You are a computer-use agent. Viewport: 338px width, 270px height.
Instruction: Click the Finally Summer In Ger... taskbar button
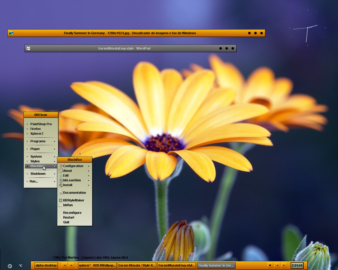pyautogui.click(x=216, y=266)
